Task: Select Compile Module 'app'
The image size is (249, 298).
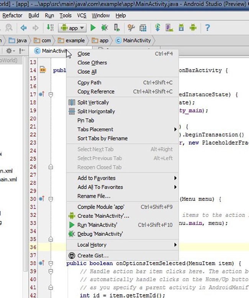Action: pos(123,207)
